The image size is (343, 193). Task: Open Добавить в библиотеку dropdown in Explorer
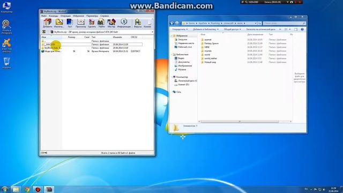pyautogui.click(x=205, y=29)
